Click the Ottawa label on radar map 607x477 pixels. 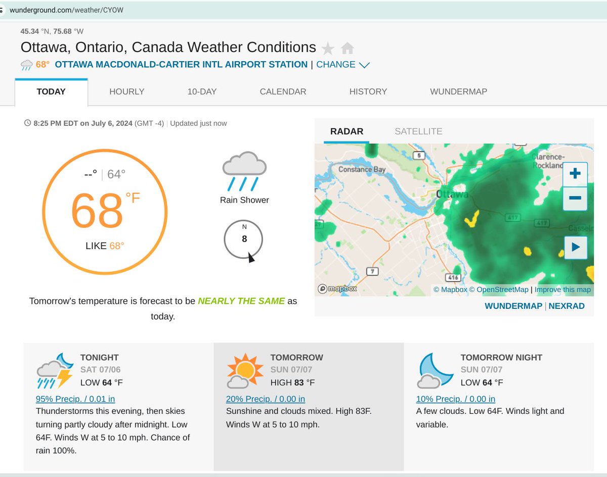453,194
